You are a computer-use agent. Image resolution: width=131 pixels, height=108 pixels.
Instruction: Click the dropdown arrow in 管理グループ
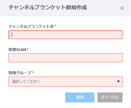pyautogui.click(x=118, y=82)
